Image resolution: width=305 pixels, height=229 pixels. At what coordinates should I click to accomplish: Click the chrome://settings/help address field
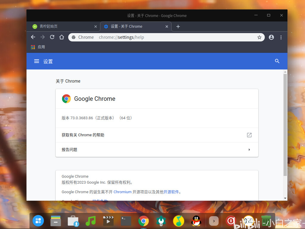pos(166,37)
